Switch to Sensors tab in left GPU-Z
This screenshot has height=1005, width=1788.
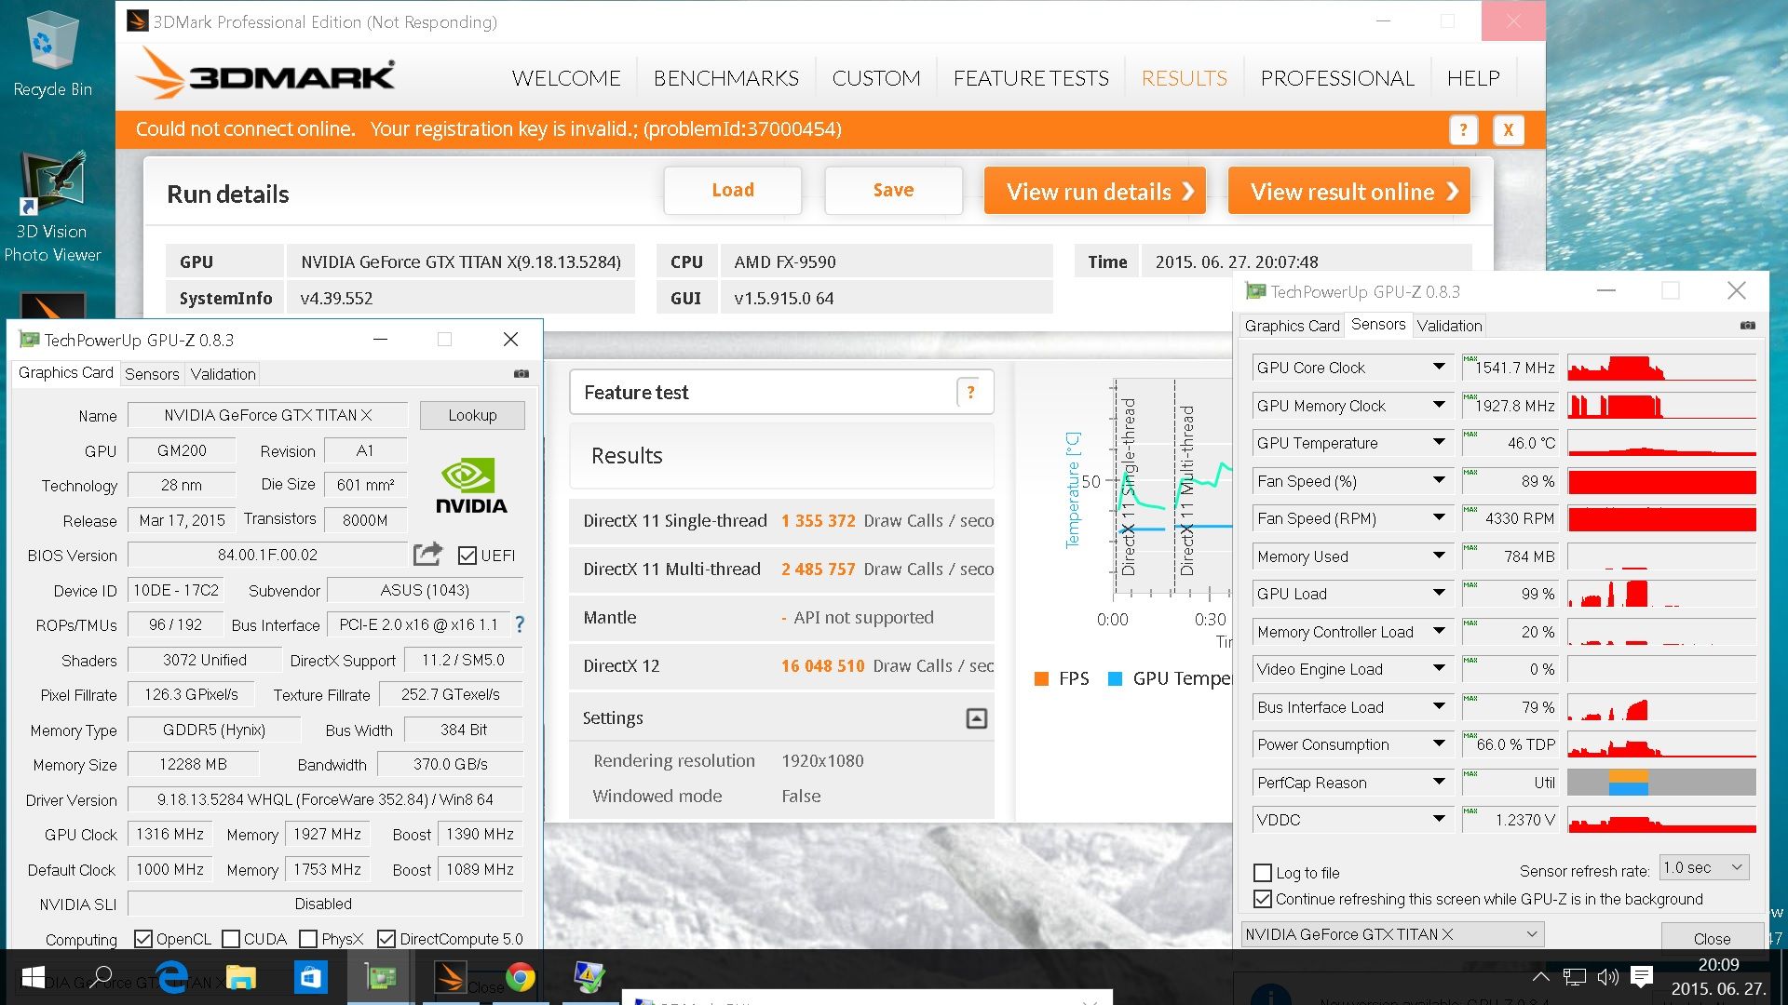(x=152, y=374)
